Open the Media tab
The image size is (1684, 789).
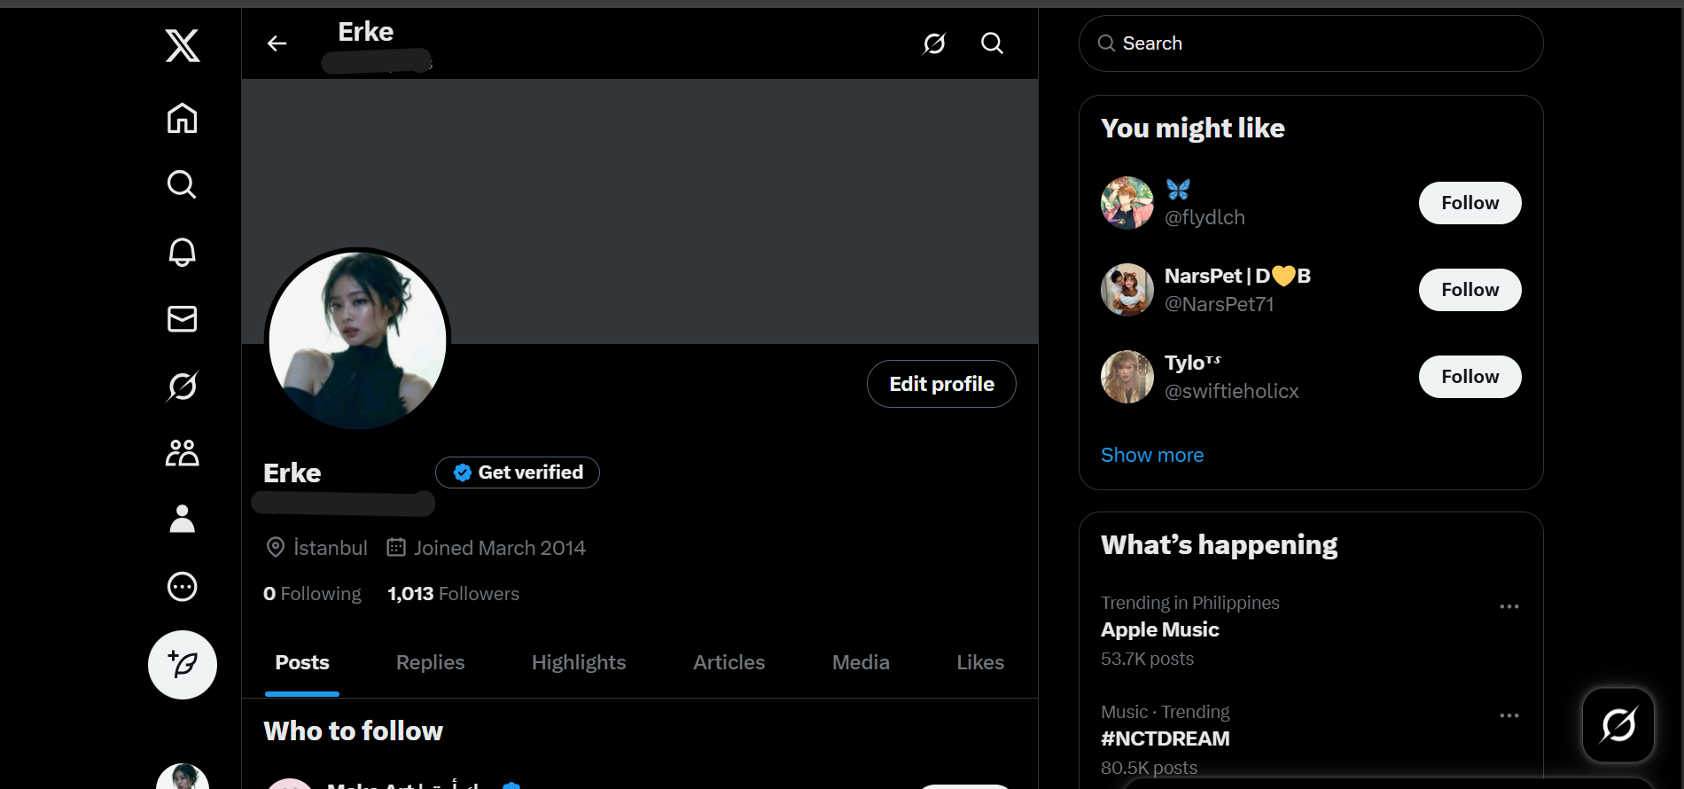(x=861, y=662)
